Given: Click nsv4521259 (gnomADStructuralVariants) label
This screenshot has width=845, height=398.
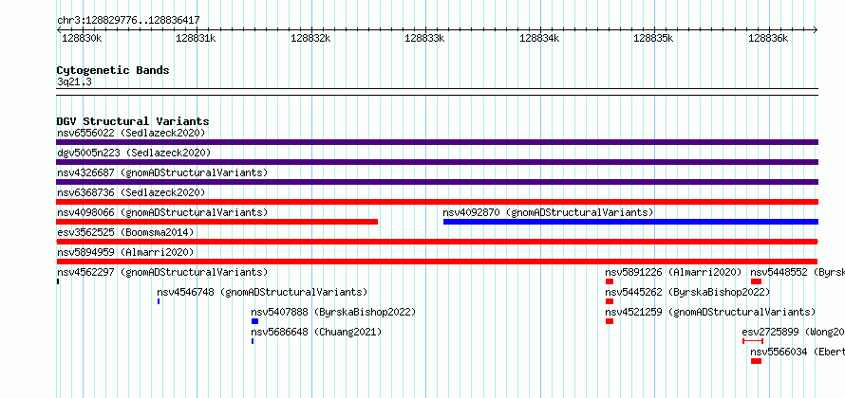Looking at the screenshot, I should click(x=710, y=312).
